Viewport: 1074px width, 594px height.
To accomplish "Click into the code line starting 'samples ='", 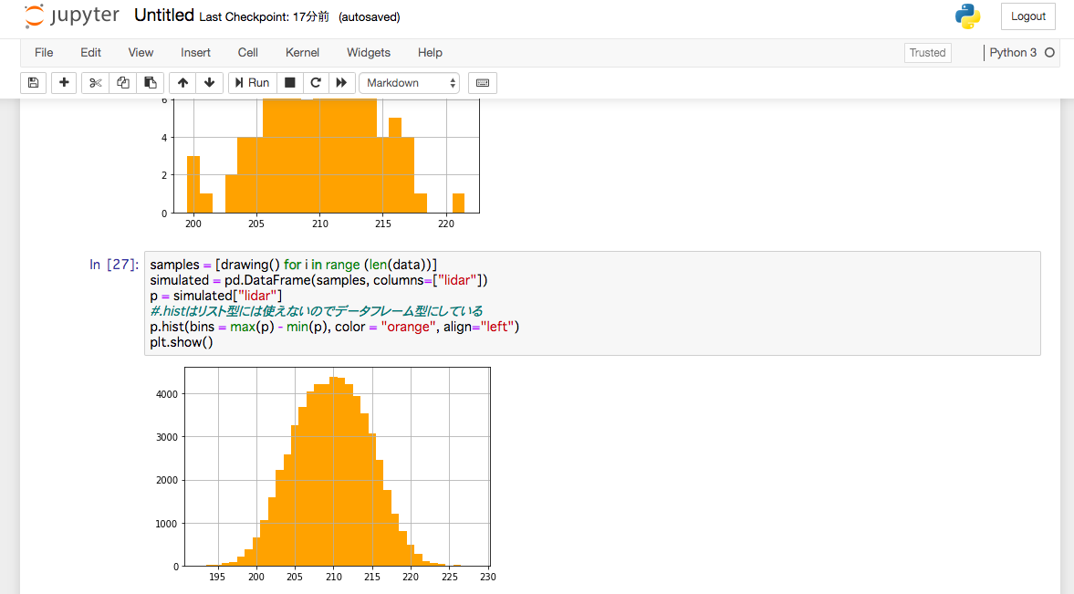I will point(293,265).
